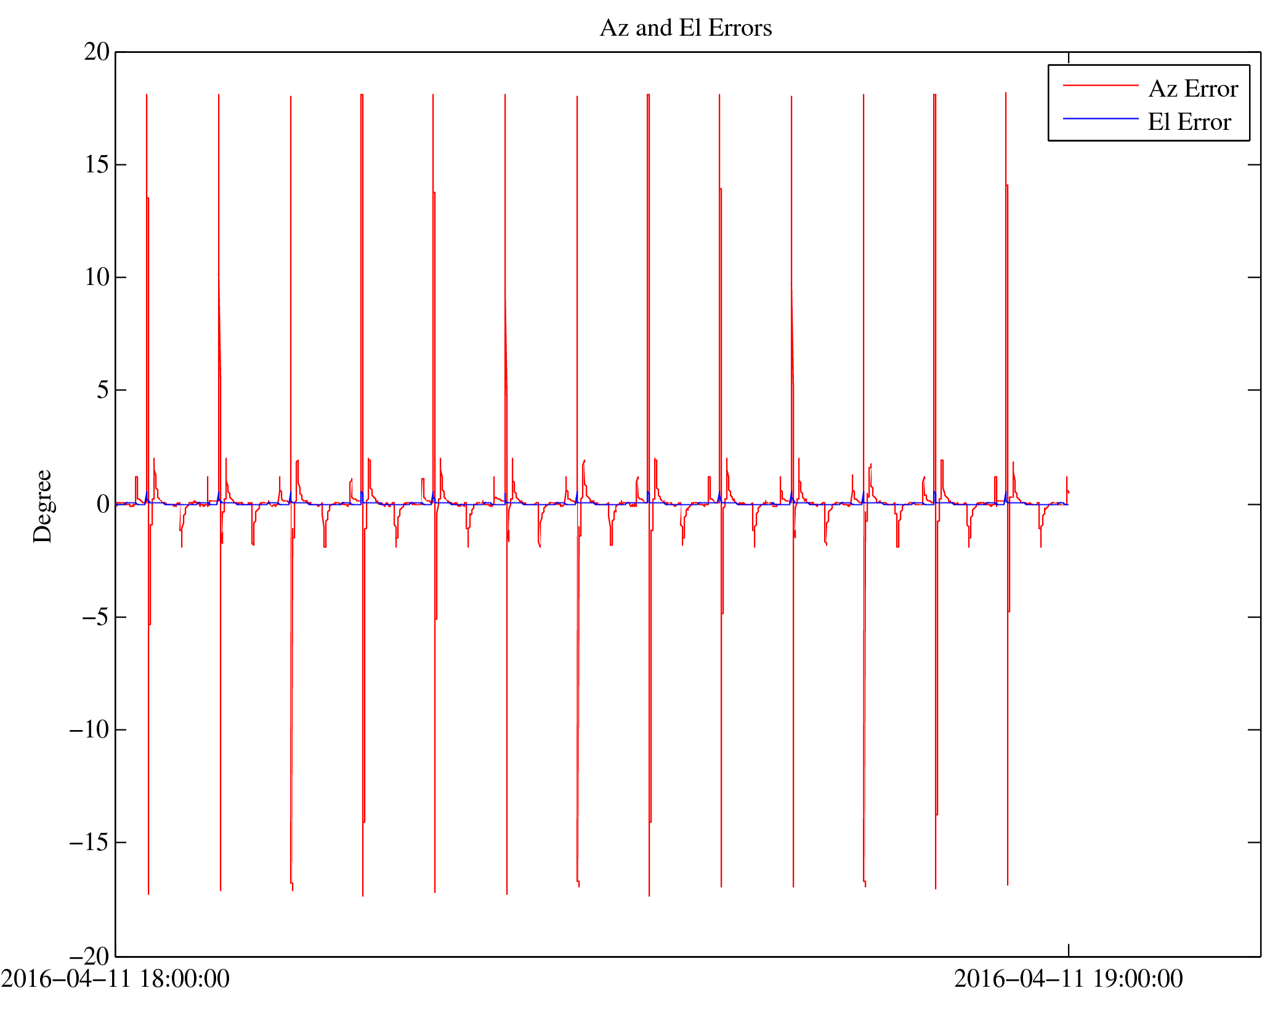Click the 2016-04-11 18:00:00 x-axis label
The width and height of the screenshot is (1278, 1036).
[115, 979]
